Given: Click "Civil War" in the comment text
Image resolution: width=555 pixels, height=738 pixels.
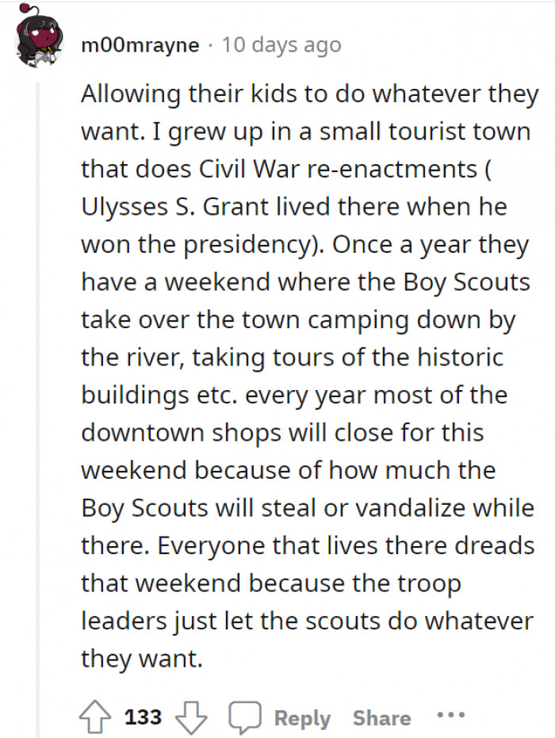Looking at the screenshot, I should coord(249,169).
